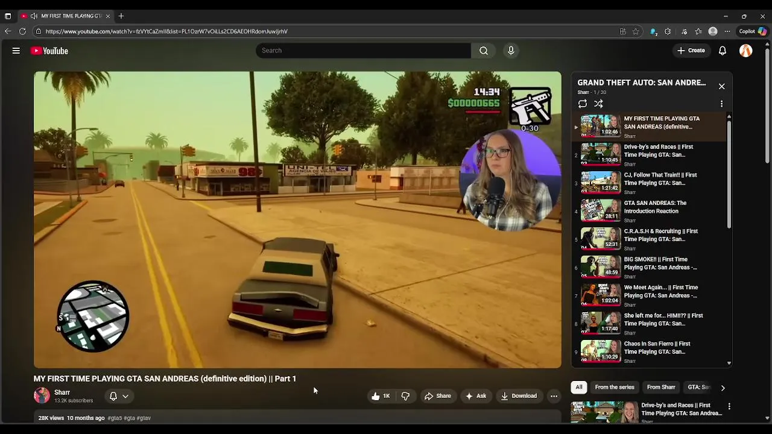Open browser extensions puzzle icon
The image size is (772, 434).
(x=668, y=31)
